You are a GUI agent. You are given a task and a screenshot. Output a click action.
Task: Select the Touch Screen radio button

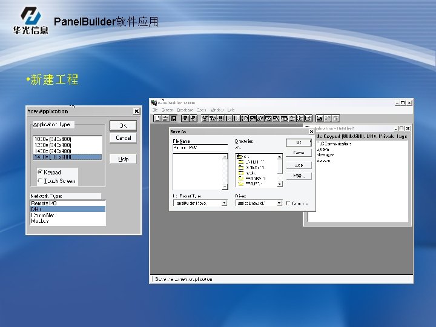coord(40,181)
